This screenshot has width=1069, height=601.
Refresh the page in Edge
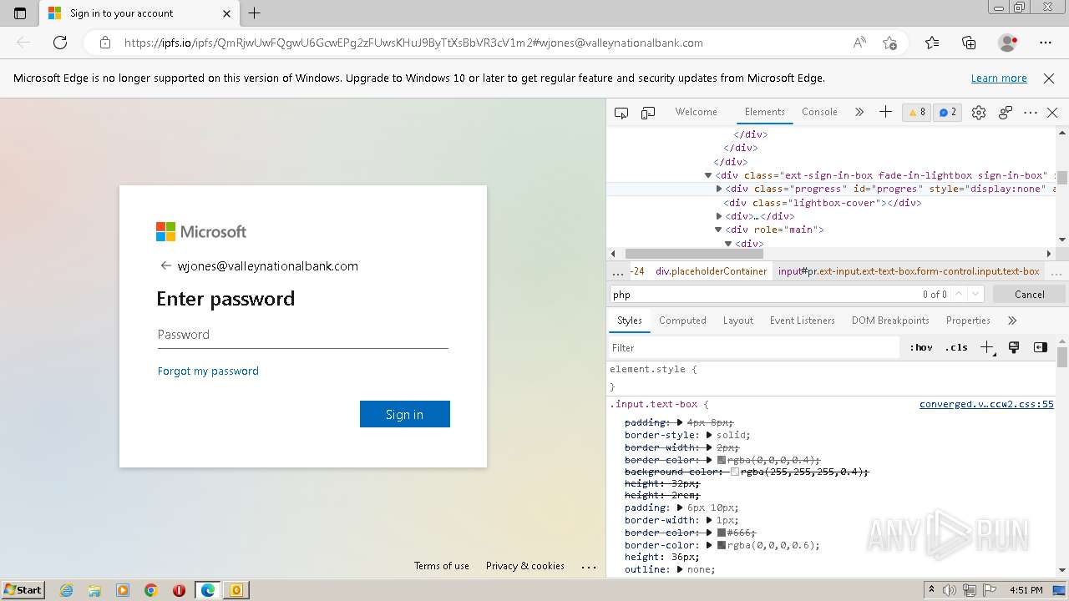(60, 43)
